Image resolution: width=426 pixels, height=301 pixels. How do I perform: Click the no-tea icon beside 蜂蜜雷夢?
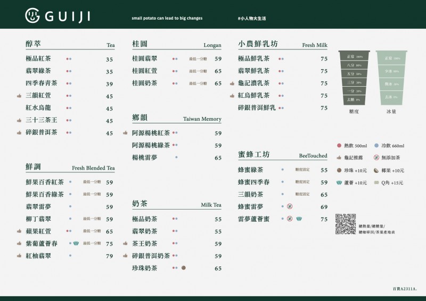290,206
